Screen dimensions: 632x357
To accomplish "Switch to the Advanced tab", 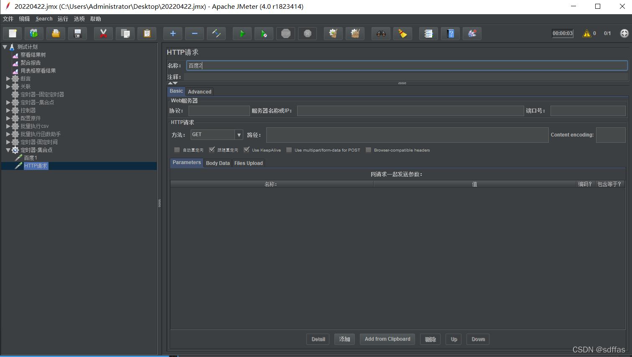I will click(199, 92).
